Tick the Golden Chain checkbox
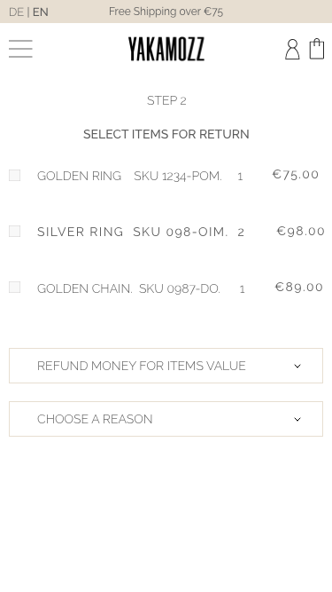Screen dimensions: 332x592 point(15,288)
